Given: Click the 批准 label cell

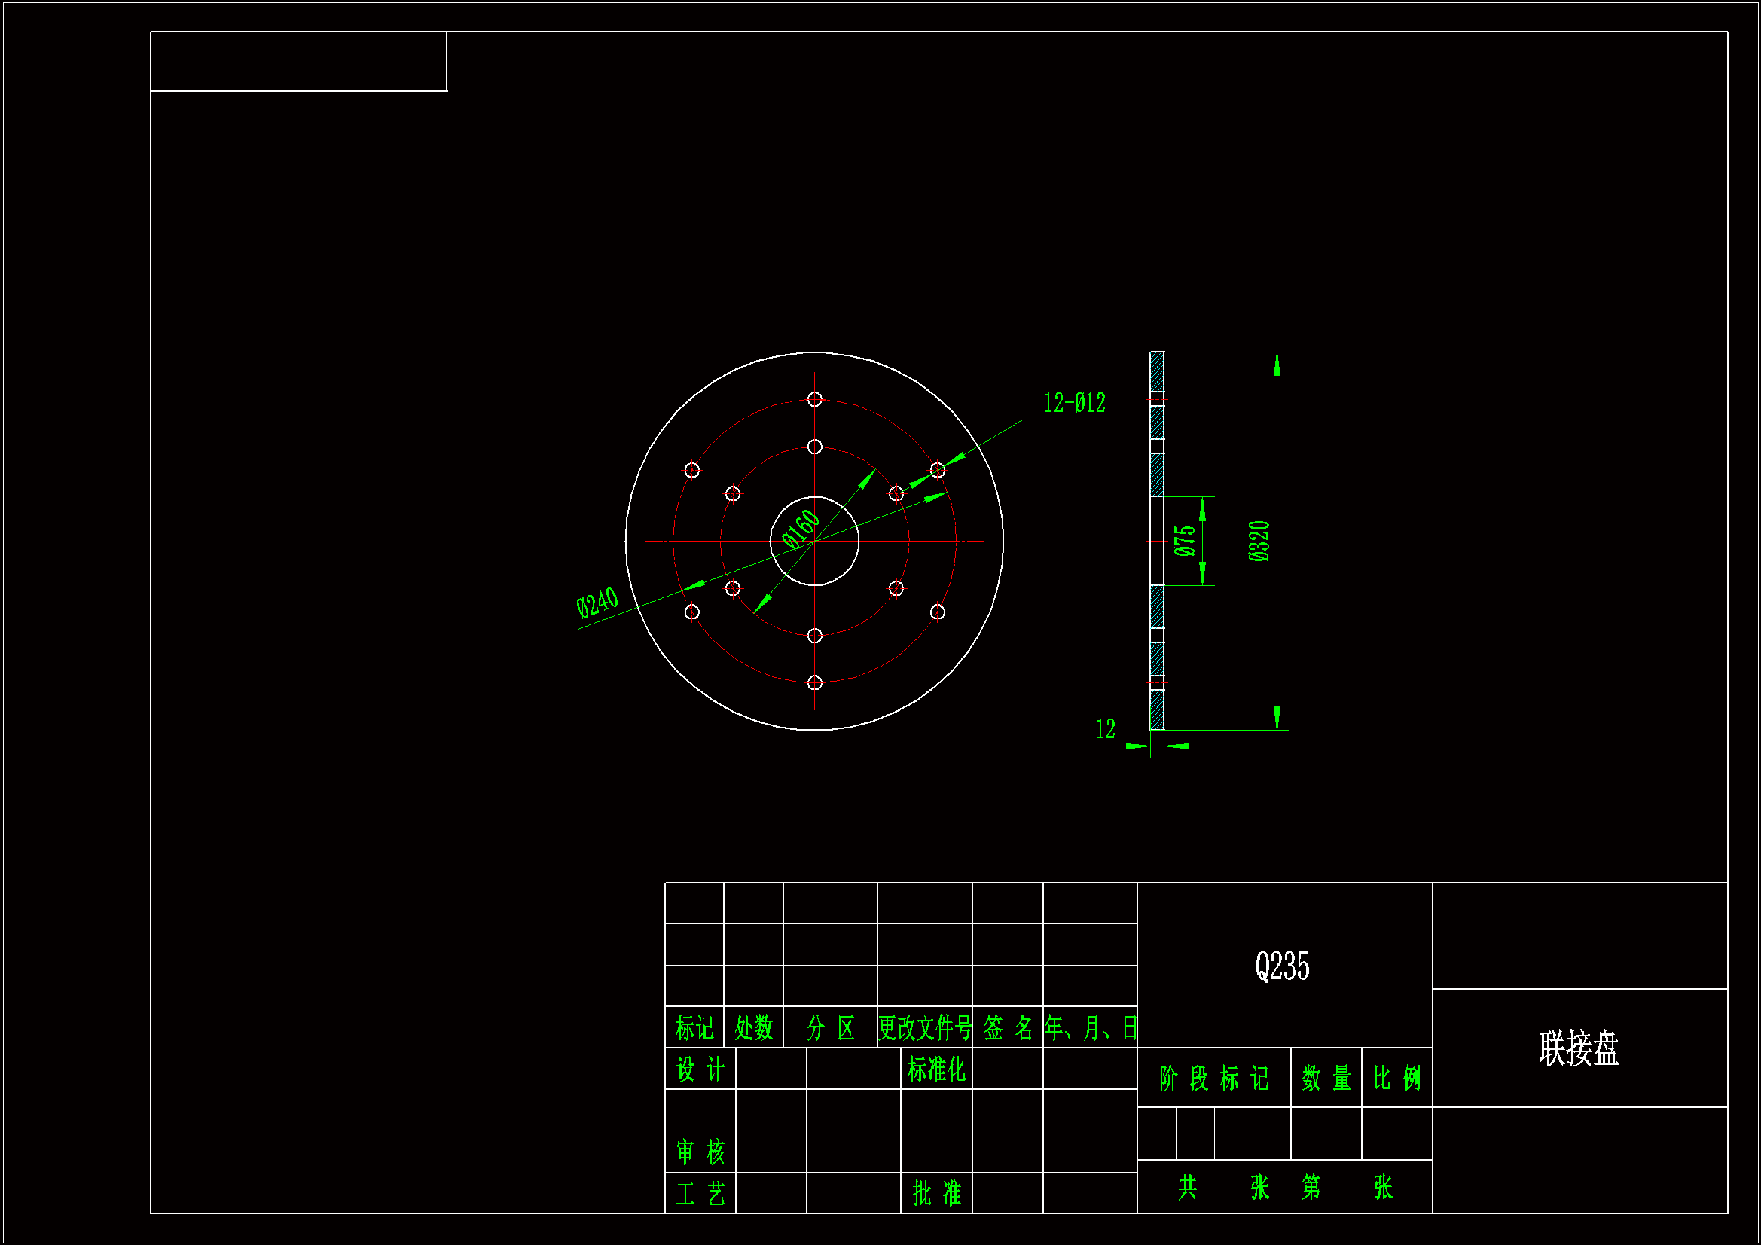Looking at the screenshot, I should 935,1193.
